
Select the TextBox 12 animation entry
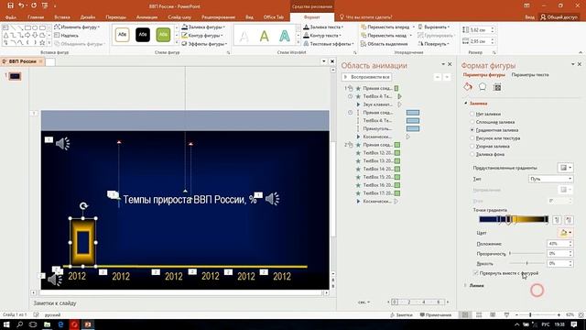[x=377, y=153]
